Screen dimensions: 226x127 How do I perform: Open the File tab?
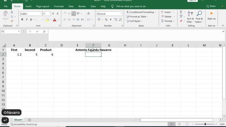point(6,6)
